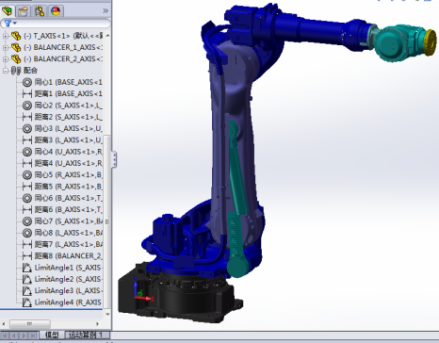Click the LimitAngle1 angle mate icon
The height and width of the screenshot is (343, 439).
(27, 268)
